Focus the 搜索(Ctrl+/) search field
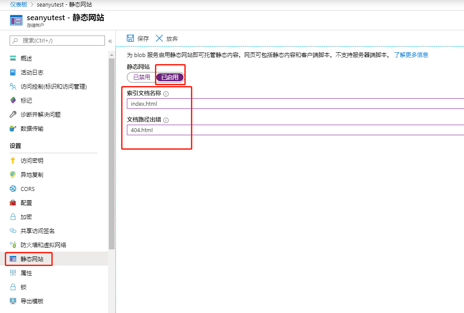464x313 pixels. pos(57,40)
